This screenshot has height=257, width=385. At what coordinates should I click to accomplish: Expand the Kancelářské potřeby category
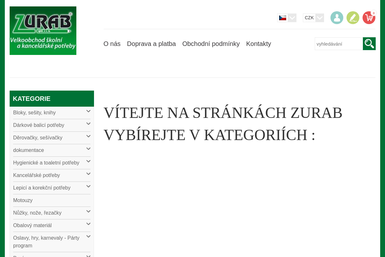pyautogui.click(x=88, y=173)
